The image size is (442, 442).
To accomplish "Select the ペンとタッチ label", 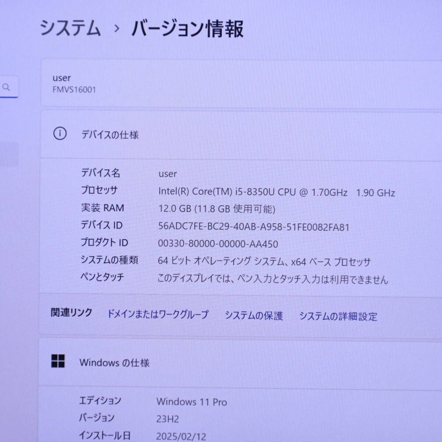I will click(102, 277).
